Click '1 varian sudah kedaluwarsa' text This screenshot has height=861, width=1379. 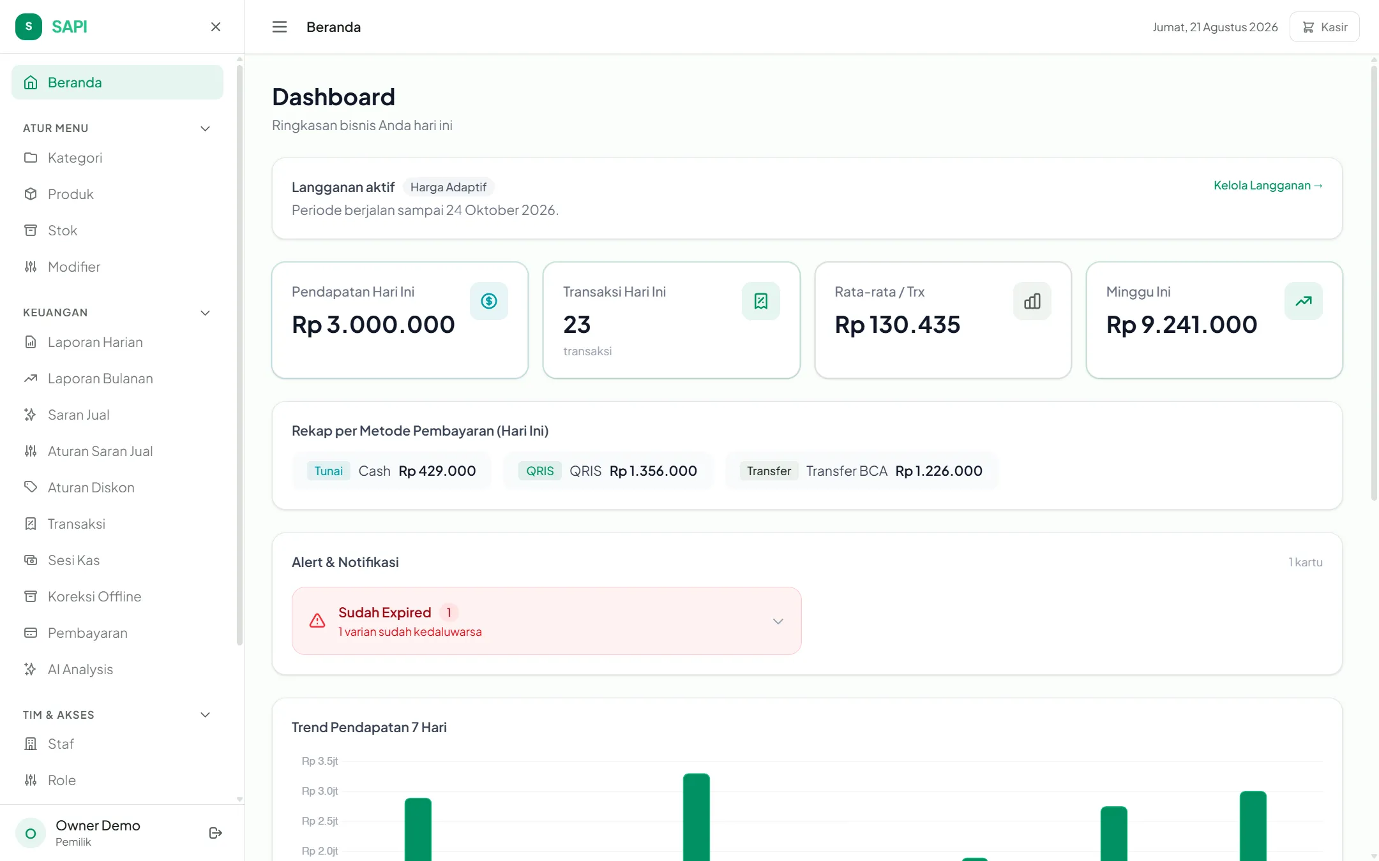[x=410, y=631]
